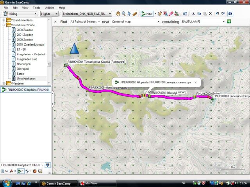Run search with green arrow button

click(x=229, y=21)
